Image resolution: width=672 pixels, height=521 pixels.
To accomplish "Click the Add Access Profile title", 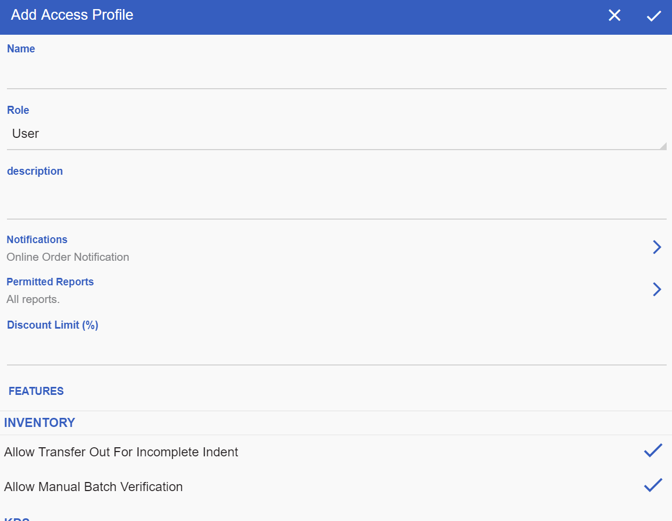I will pyautogui.click(x=72, y=15).
